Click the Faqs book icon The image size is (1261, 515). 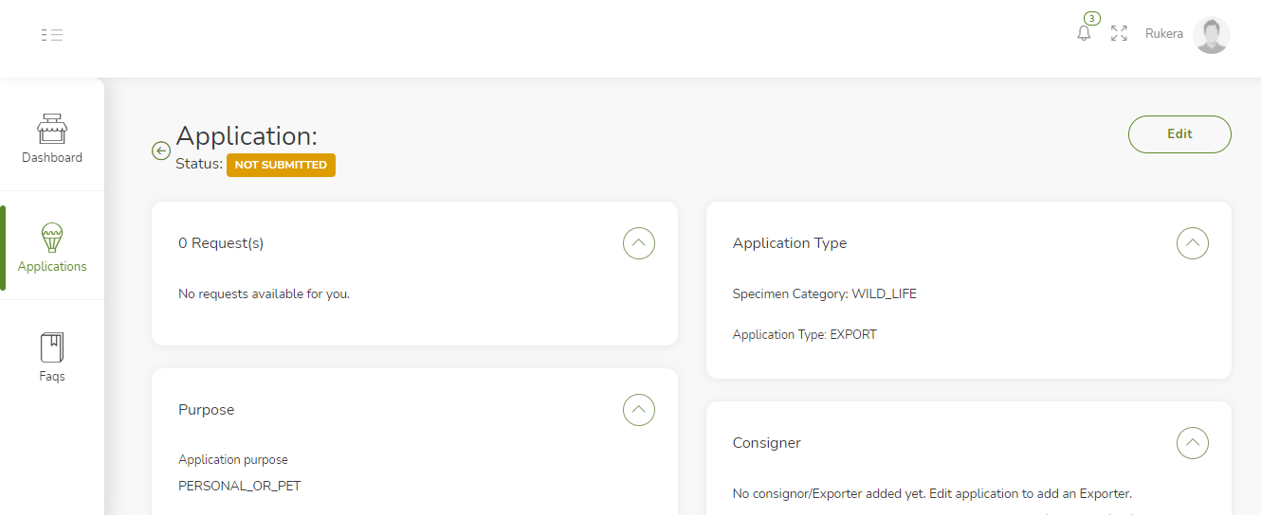[x=52, y=347]
